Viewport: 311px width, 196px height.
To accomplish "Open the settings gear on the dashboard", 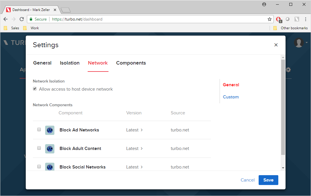I will 288,69.
